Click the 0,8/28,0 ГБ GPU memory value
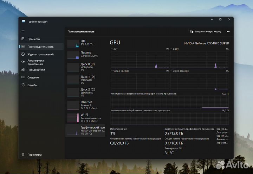253x174 pixels. pos(119,143)
